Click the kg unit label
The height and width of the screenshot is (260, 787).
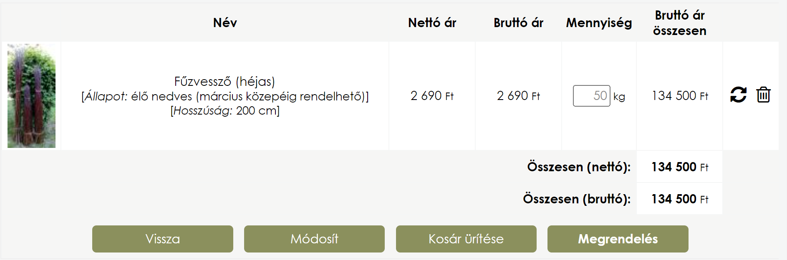(x=619, y=97)
